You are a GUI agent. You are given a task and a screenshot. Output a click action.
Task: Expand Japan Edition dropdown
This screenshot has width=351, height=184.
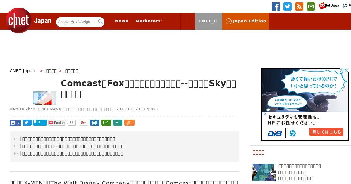(246, 21)
